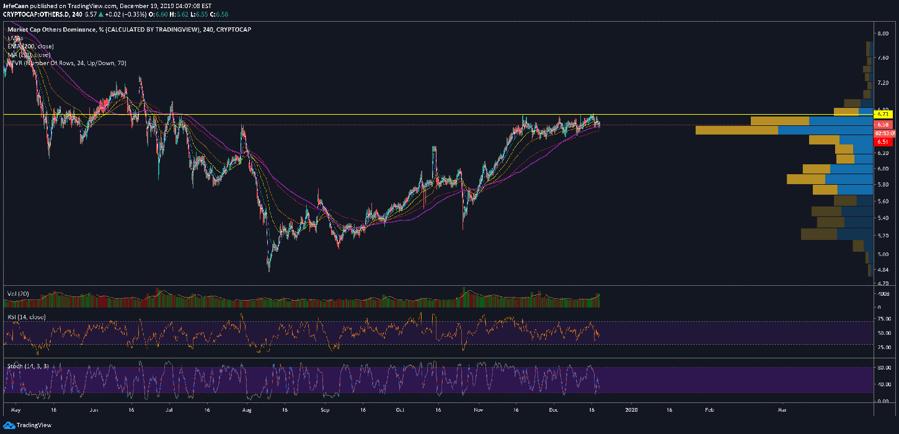
Task: Click the Sep label on time axis
Action: tap(325, 410)
